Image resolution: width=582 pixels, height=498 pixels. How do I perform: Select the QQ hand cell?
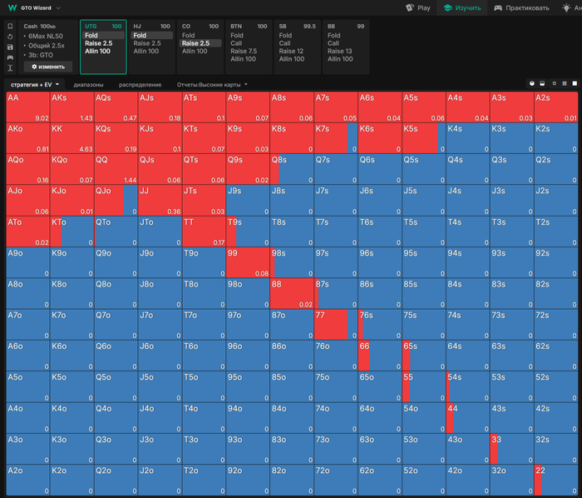coord(116,169)
